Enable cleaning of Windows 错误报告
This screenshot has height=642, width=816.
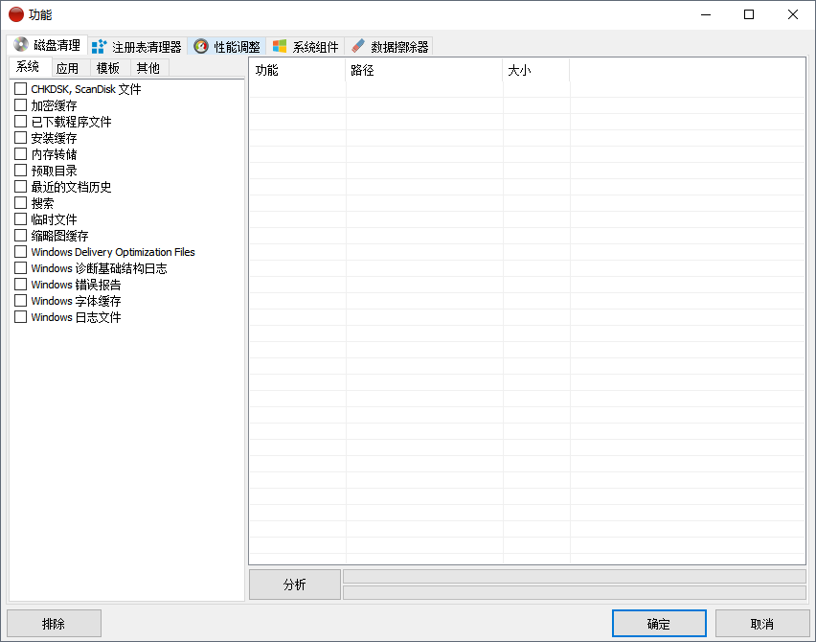20,284
